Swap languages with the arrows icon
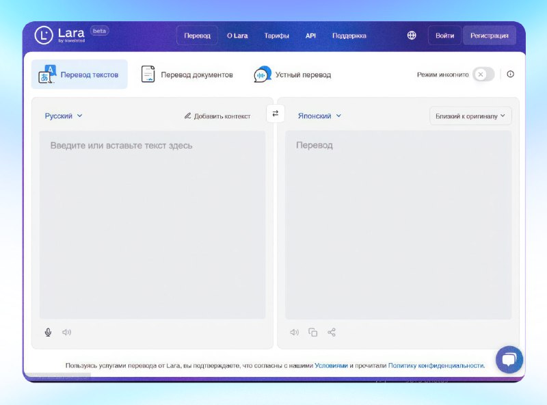Image resolution: width=547 pixels, height=405 pixels. point(275,114)
